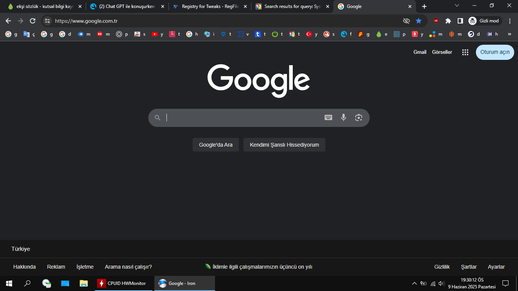The width and height of the screenshot is (518, 291).
Task: Click the crossed-eye cookie blocking icon
Action: tap(407, 21)
